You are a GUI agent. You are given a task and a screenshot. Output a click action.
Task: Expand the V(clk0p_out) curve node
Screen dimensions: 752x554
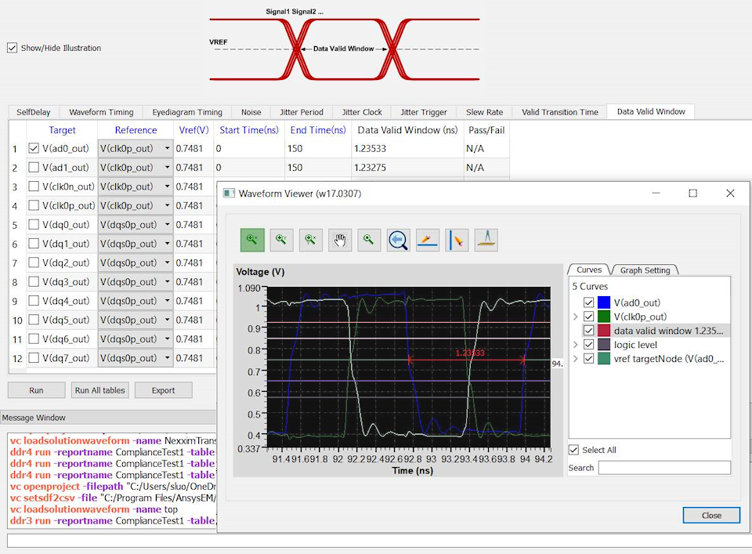point(576,317)
